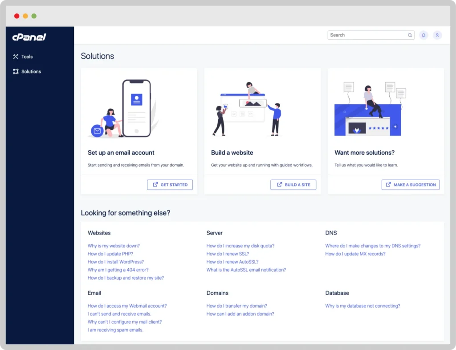Open the 'Why is my website down?' link

(114, 246)
